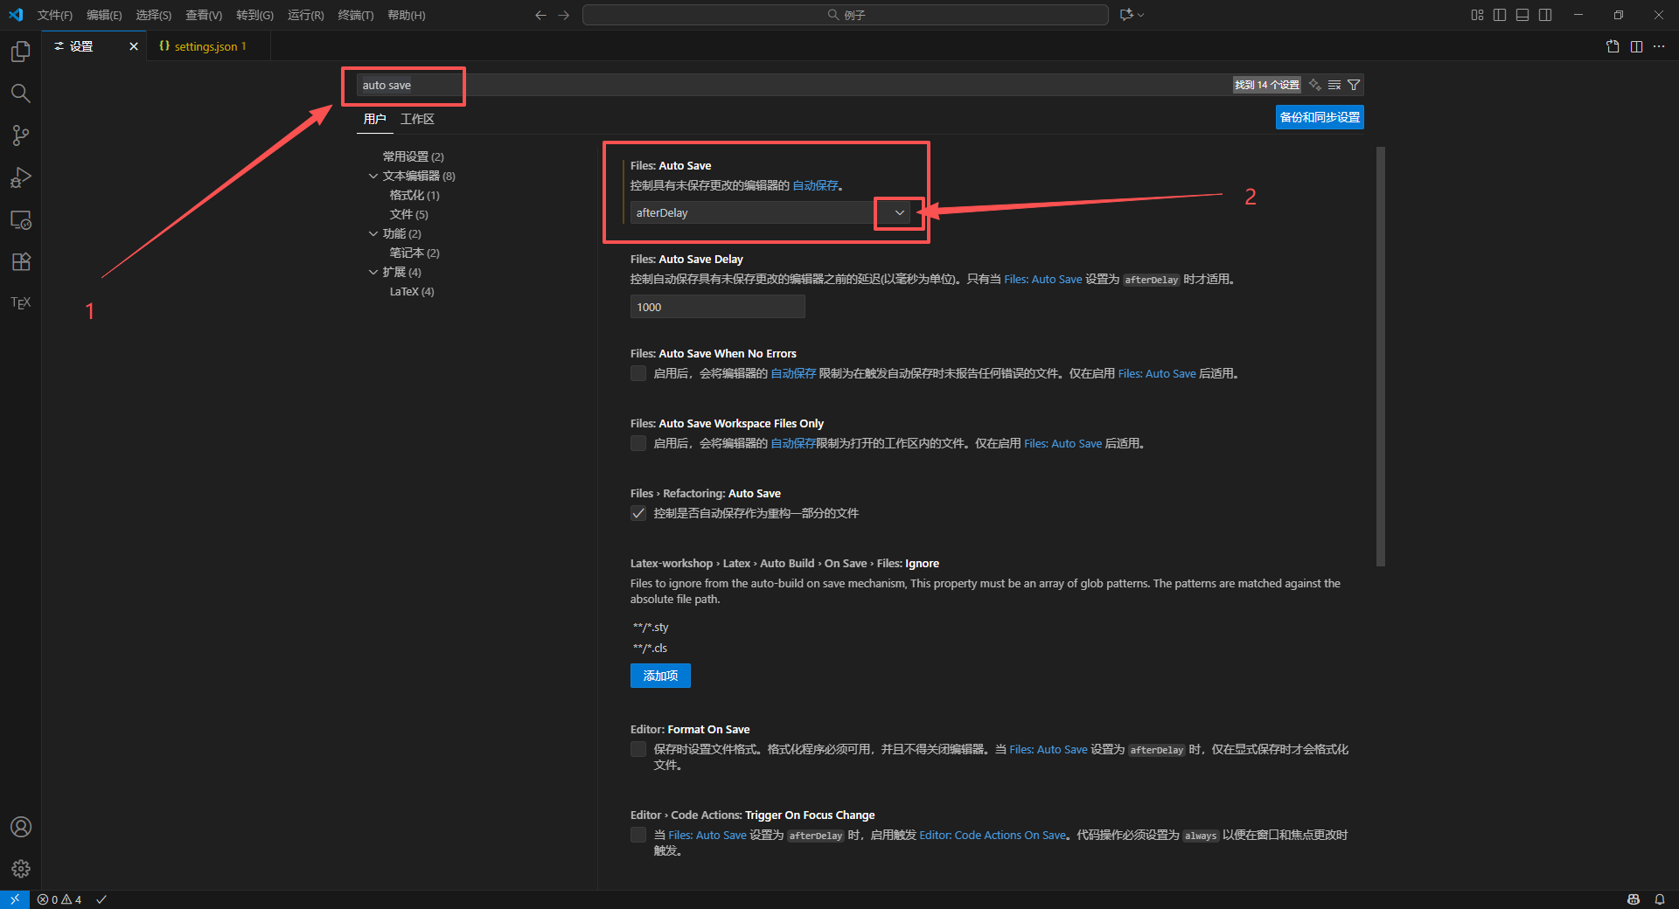Open settings JSON file icon

click(x=1613, y=46)
